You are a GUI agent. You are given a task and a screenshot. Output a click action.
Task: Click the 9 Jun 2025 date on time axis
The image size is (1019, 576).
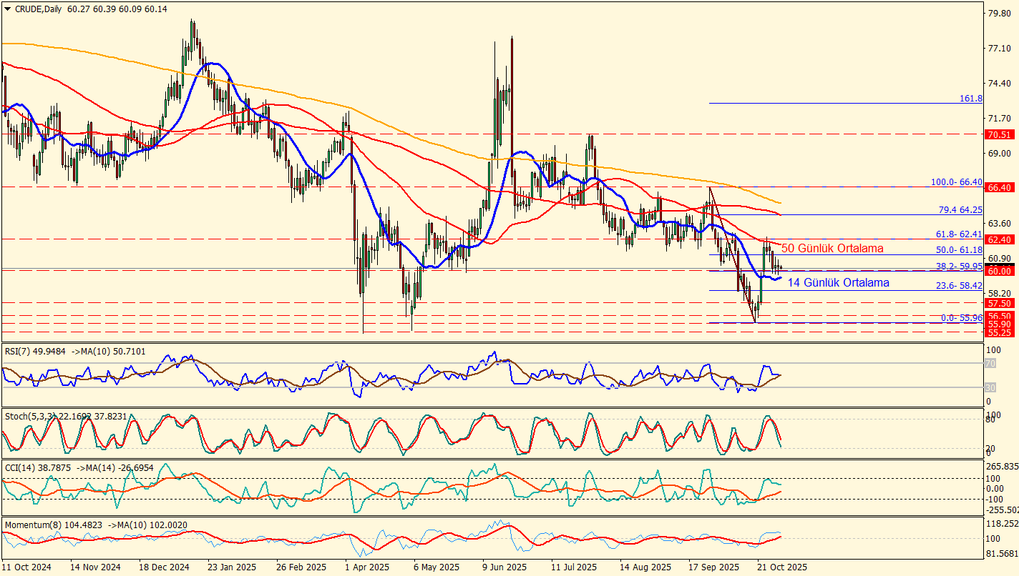(x=506, y=567)
